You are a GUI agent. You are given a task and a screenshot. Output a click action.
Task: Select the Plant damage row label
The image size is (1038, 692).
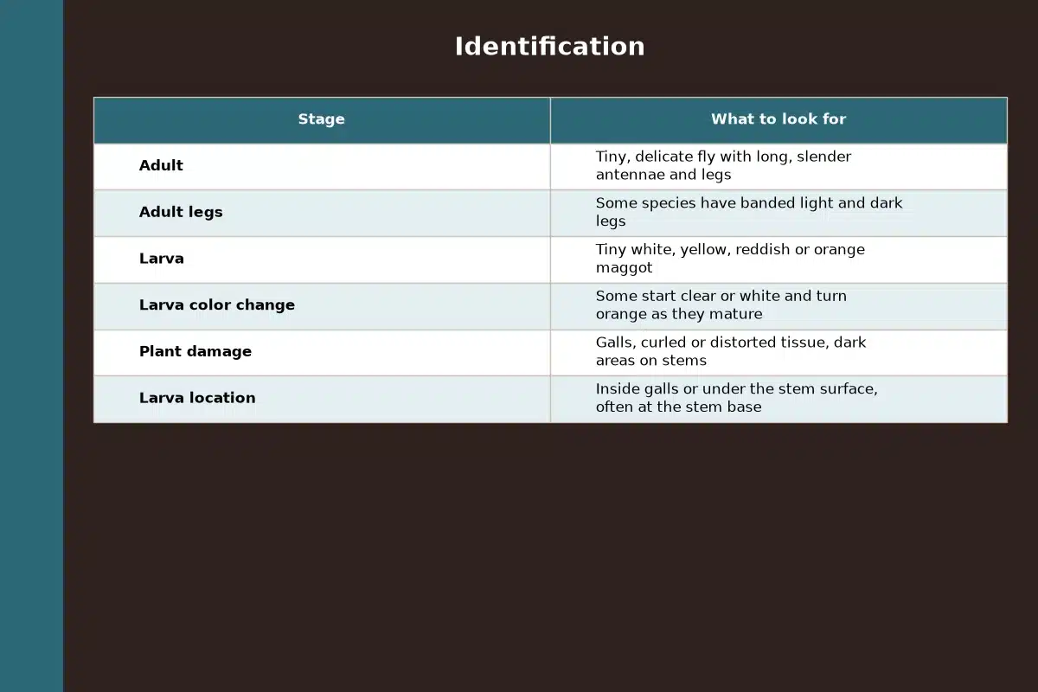click(x=195, y=352)
